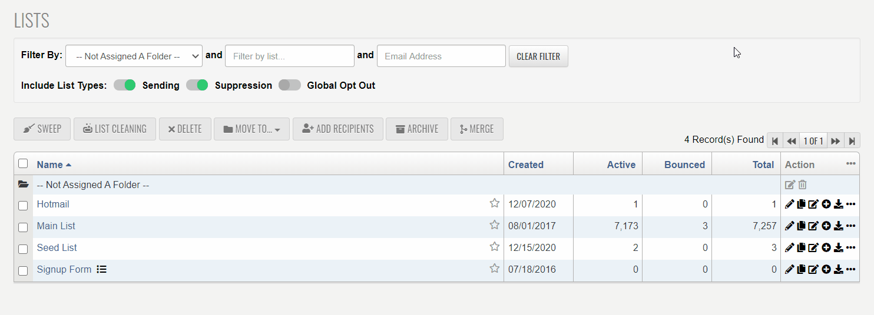
Task: Click the edit-square icon for Signup Form
Action: click(813, 270)
